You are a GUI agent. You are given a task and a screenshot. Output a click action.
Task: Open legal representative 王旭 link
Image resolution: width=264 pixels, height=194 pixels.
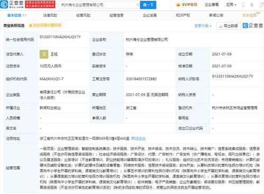point(54,54)
